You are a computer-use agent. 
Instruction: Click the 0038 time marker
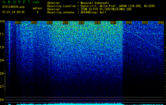pyautogui.click(x=129, y=23)
